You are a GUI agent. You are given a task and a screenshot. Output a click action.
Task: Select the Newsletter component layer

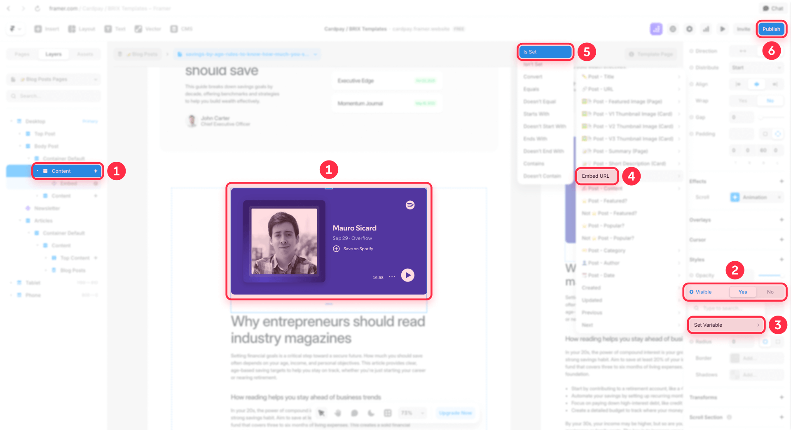47,208
